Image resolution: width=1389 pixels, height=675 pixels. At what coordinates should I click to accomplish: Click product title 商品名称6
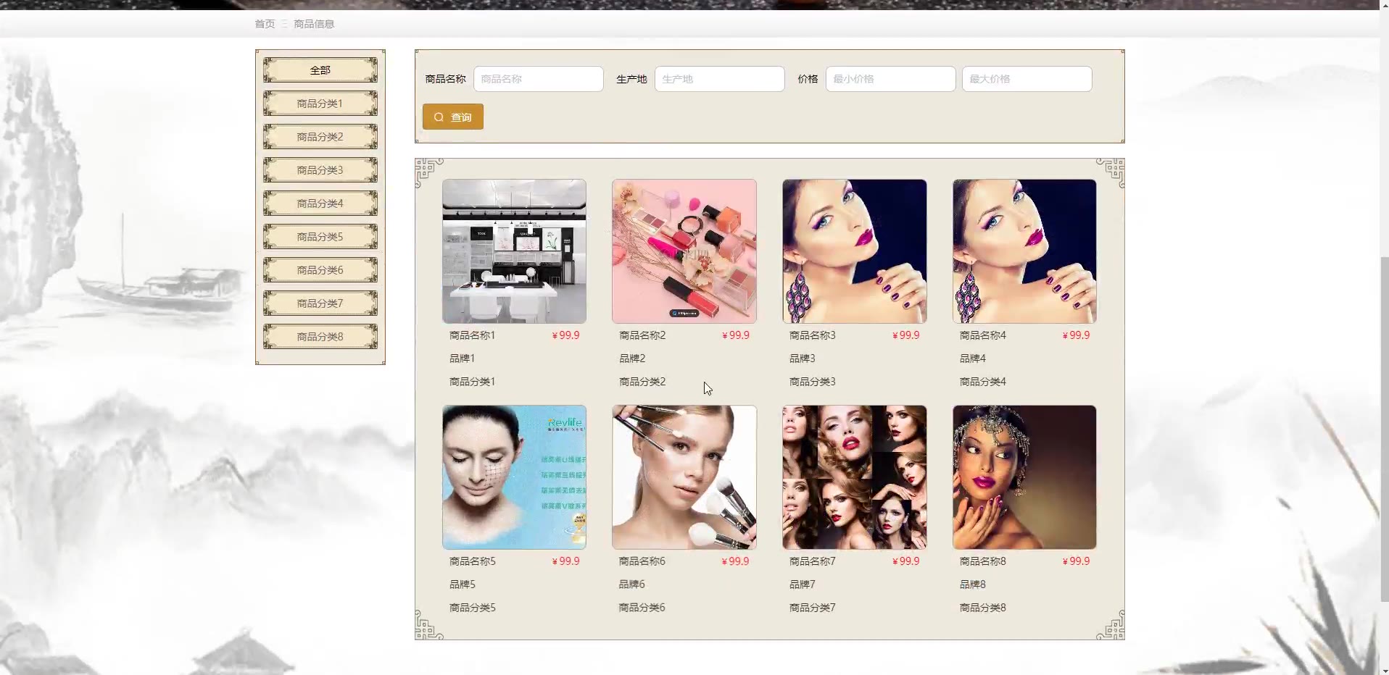642,561
